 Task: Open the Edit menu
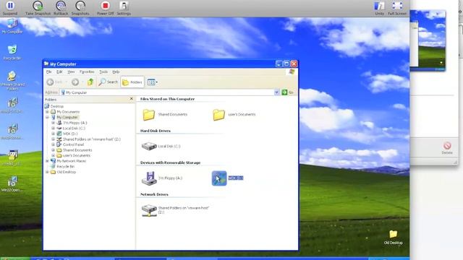tap(59, 71)
